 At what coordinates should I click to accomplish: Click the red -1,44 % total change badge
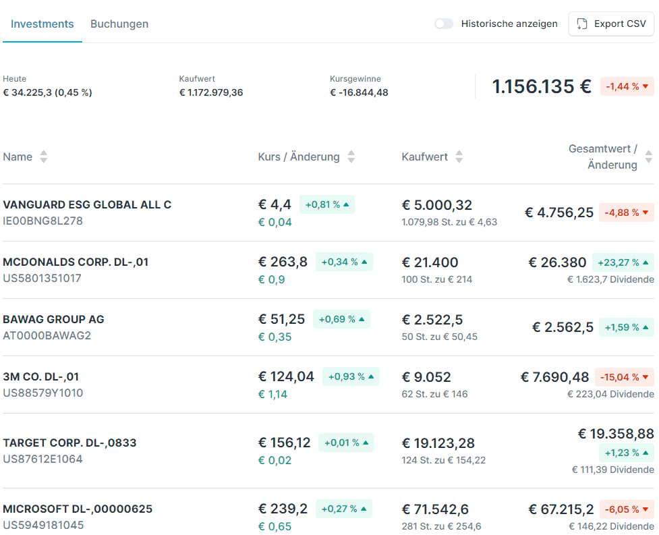click(627, 86)
